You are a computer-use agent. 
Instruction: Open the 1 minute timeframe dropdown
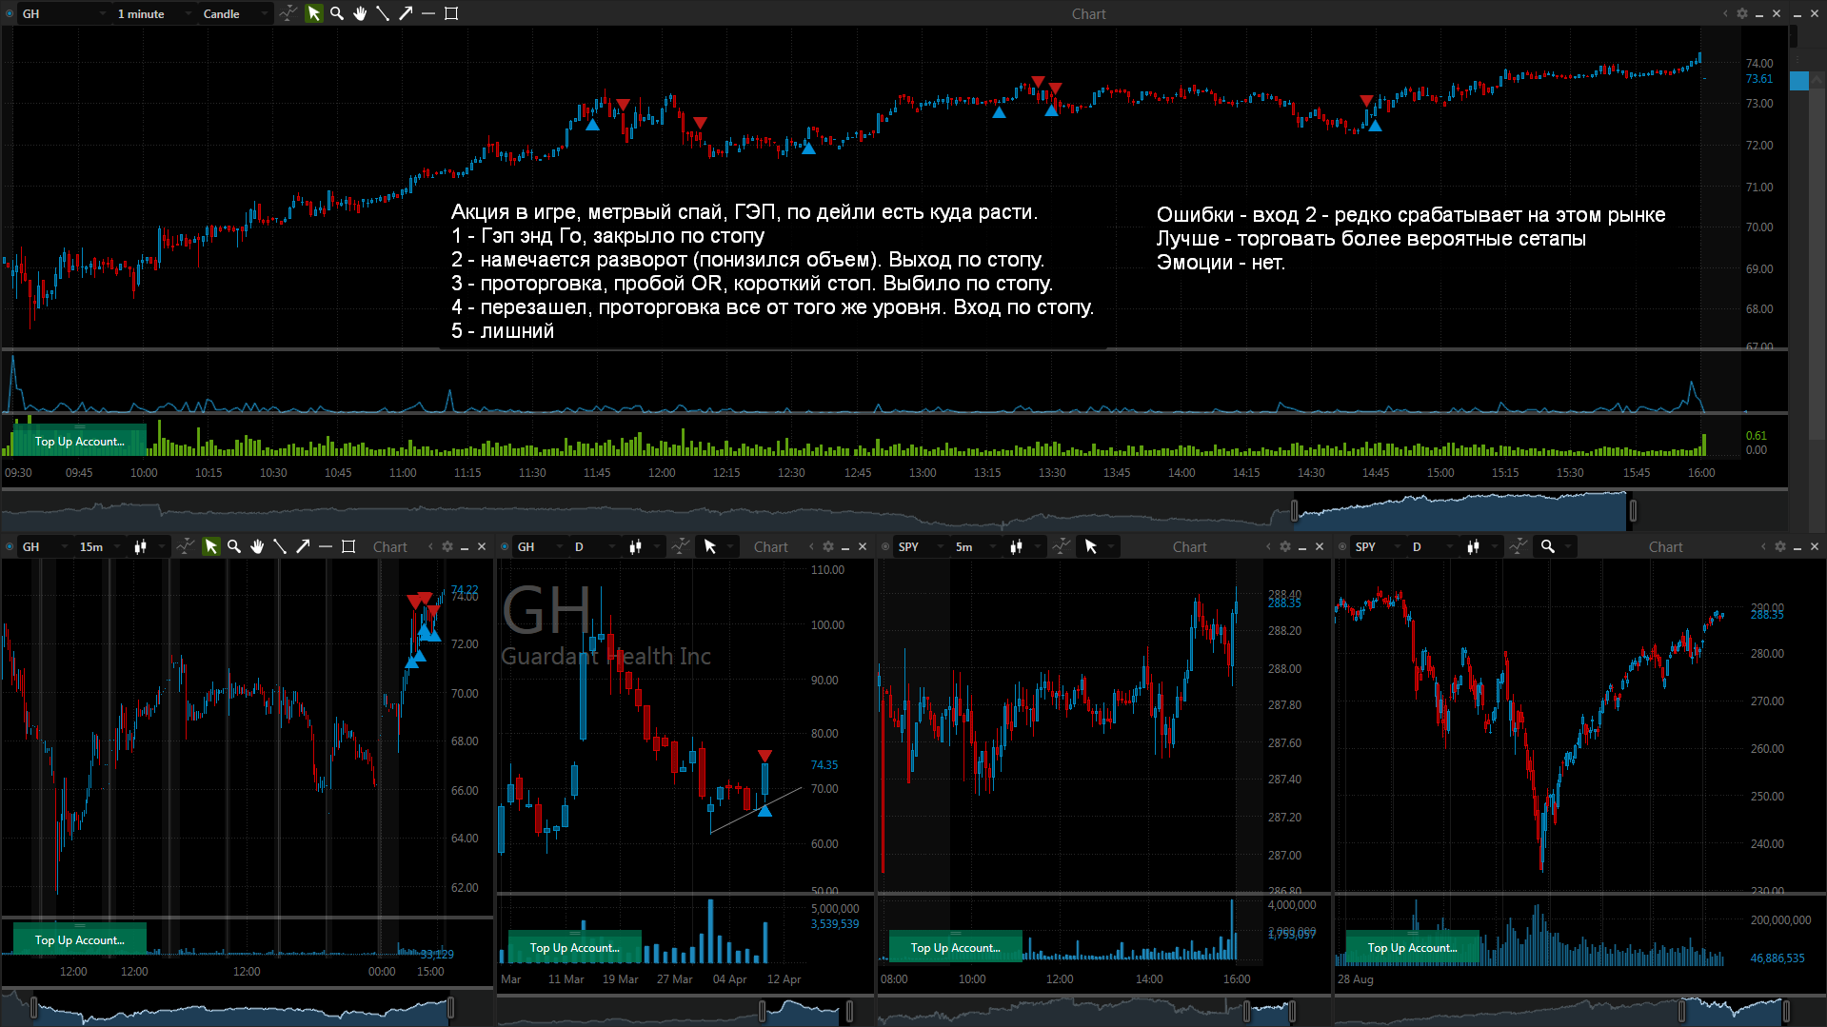pos(152,13)
